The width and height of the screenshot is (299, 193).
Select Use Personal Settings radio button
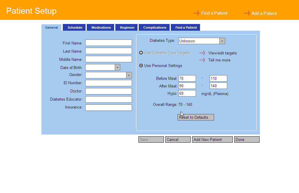tap(141, 66)
